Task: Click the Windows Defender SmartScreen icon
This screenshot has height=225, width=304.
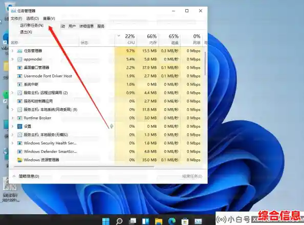Action: 19,151
